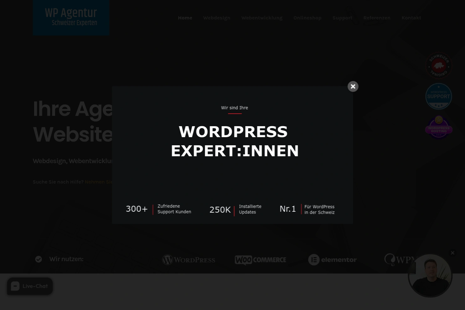Navigate to the Webdesign page
Viewport: 465px width, 310px height.
tap(217, 18)
